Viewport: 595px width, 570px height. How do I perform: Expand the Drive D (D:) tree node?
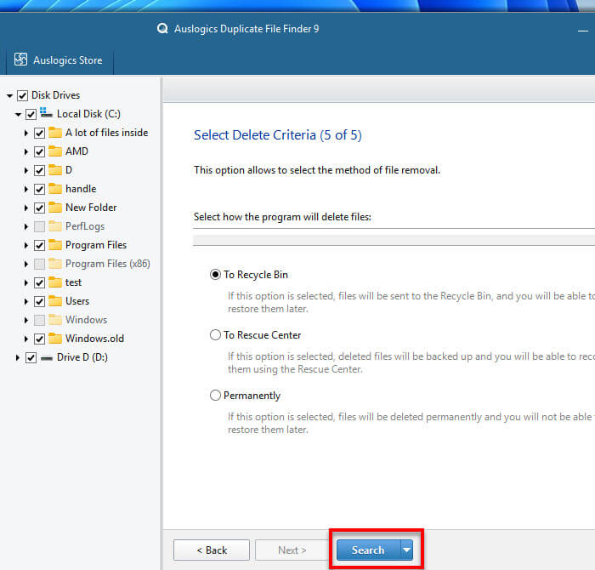(19, 357)
